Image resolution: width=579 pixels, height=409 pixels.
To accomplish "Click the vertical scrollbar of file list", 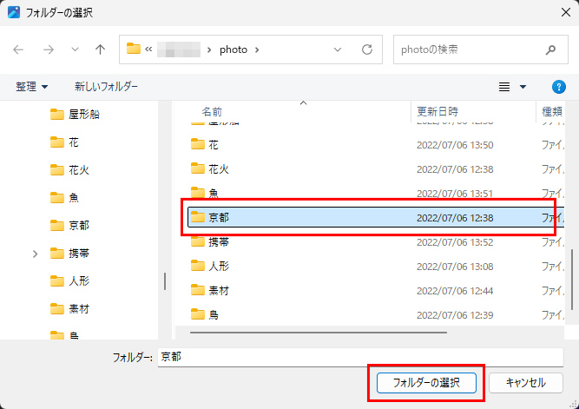I will [571, 278].
